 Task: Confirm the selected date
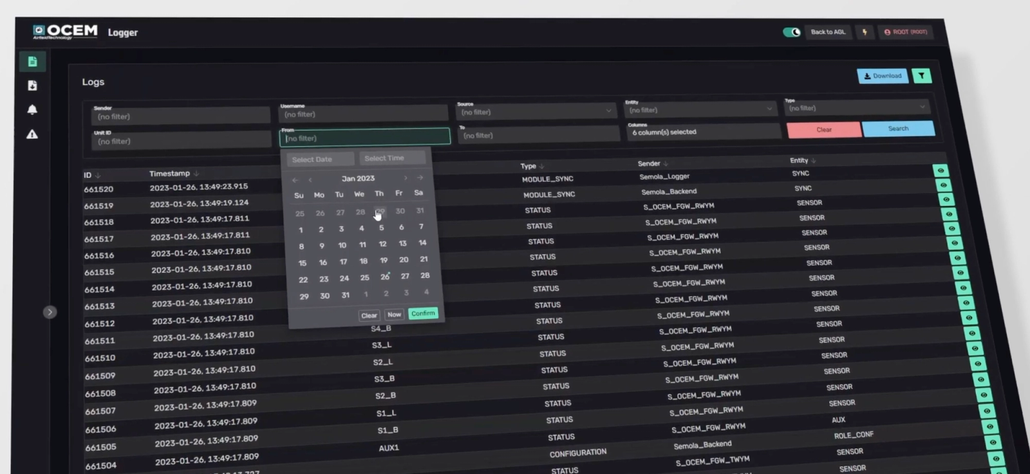(423, 313)
